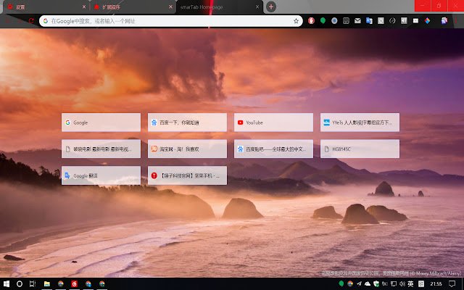Bookmark page with the star icon
464x290 pixels.
pyautogui.click(x=296, y=21)
